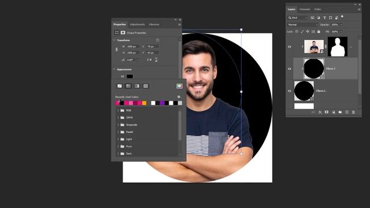Link layers at Layers panel bottom
Image resolution: width=370 pixels, height=208 pixels.
coord(313,112)
